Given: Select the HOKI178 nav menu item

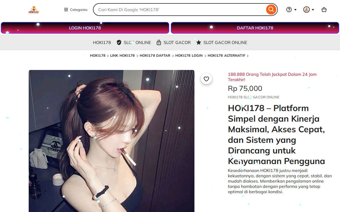Looking at the screenshot, I should click(102, 42).
